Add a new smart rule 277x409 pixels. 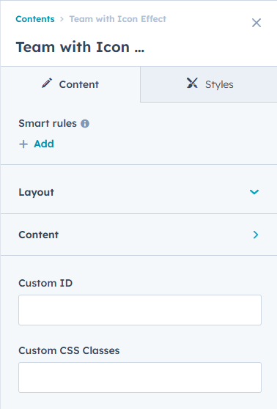(x=44, y=144)
